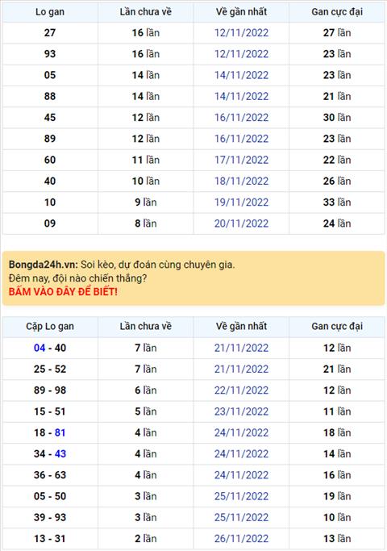Open date 25/11/2022 for pair 05 - 50
The image size is (387, 551).
click(241, 496)
